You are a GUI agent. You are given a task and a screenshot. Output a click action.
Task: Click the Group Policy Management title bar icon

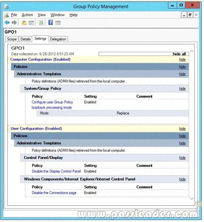(x=7, y=7)
